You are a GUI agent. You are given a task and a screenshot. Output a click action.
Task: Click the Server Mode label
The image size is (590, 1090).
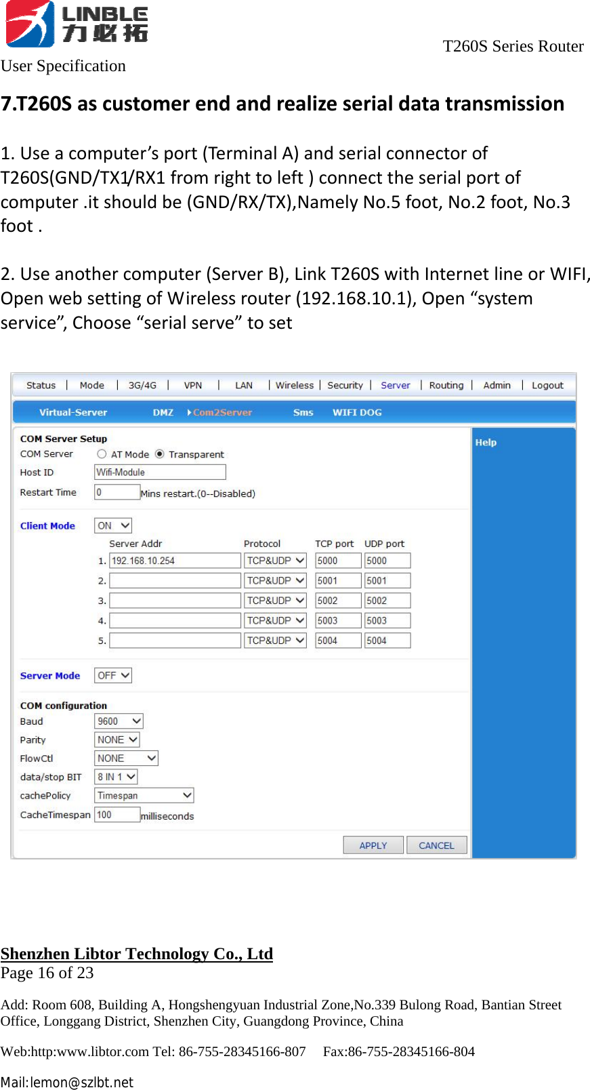(x=50, y=675)
